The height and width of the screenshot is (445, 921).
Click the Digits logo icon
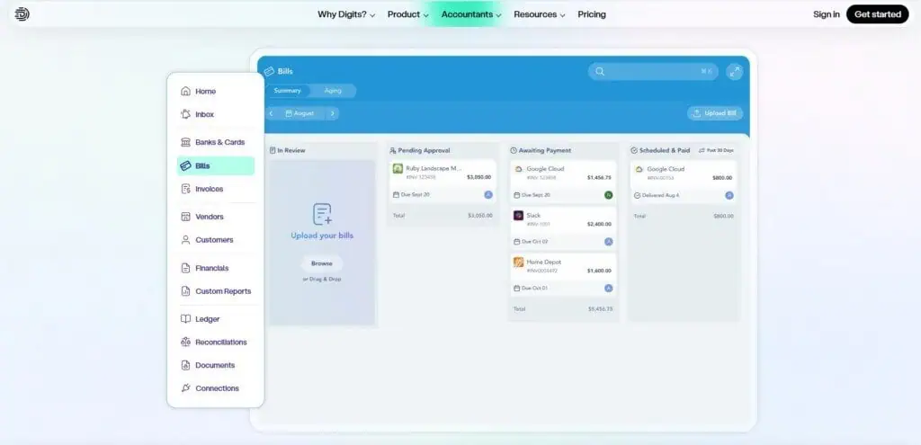coord(22,14)
